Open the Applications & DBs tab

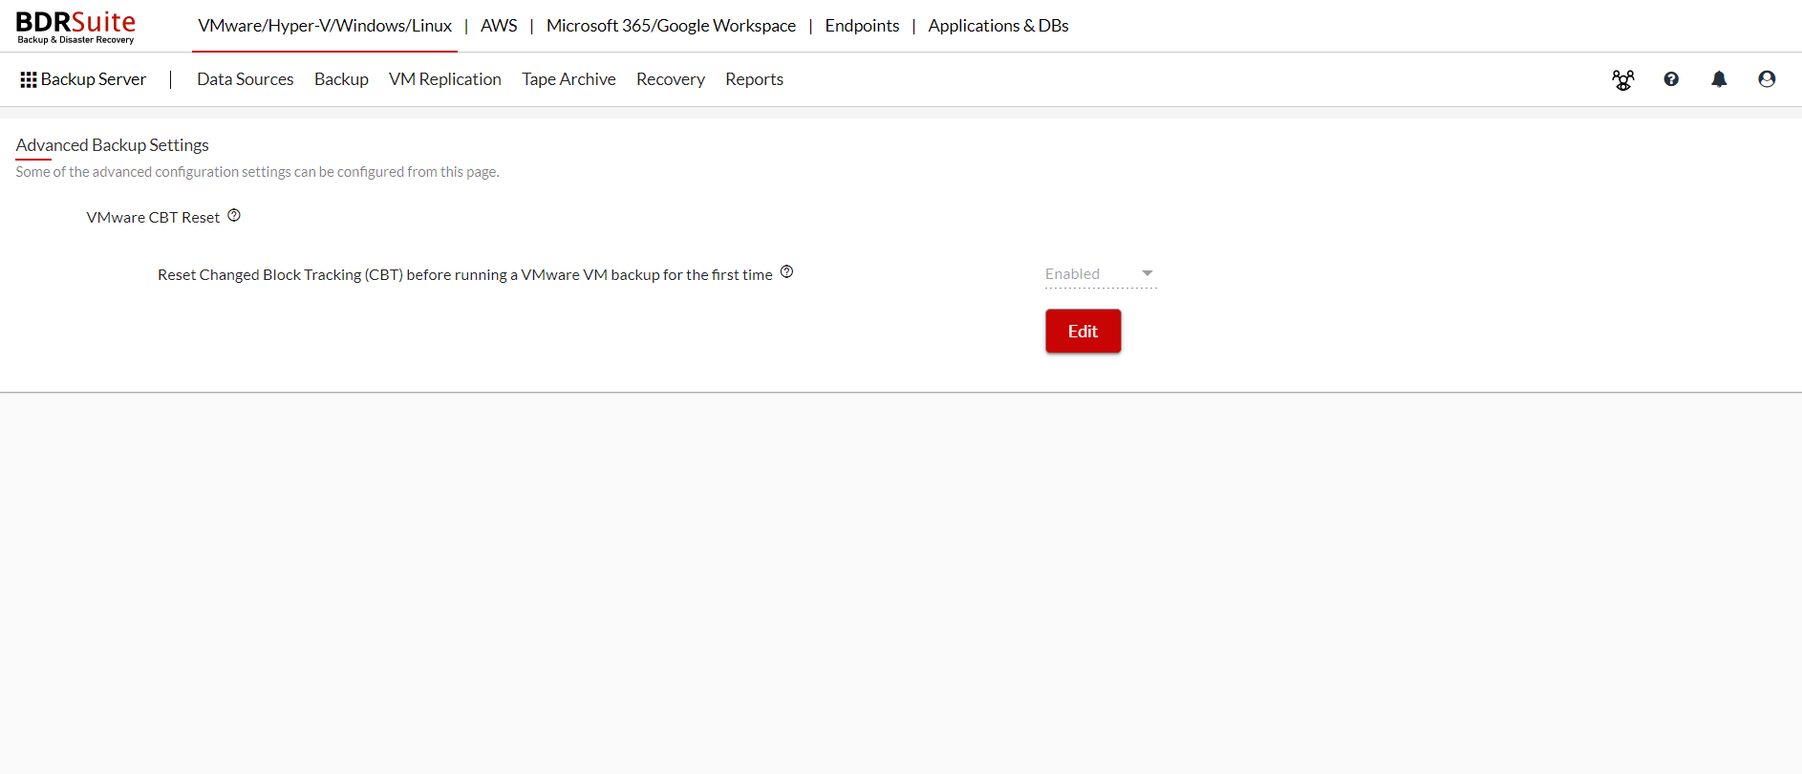coord(998,26)
